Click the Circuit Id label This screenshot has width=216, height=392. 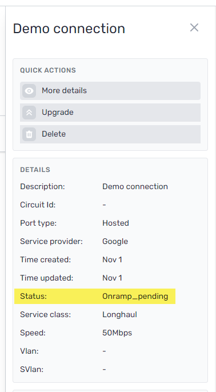click(38, 205)
